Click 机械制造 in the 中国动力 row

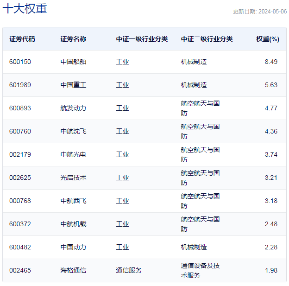click(x=194, y=247)
